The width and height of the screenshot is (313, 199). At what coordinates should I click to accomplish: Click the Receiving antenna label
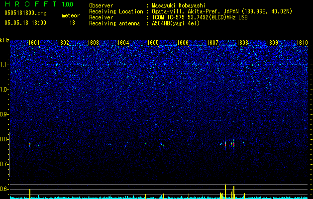[114, 23]
